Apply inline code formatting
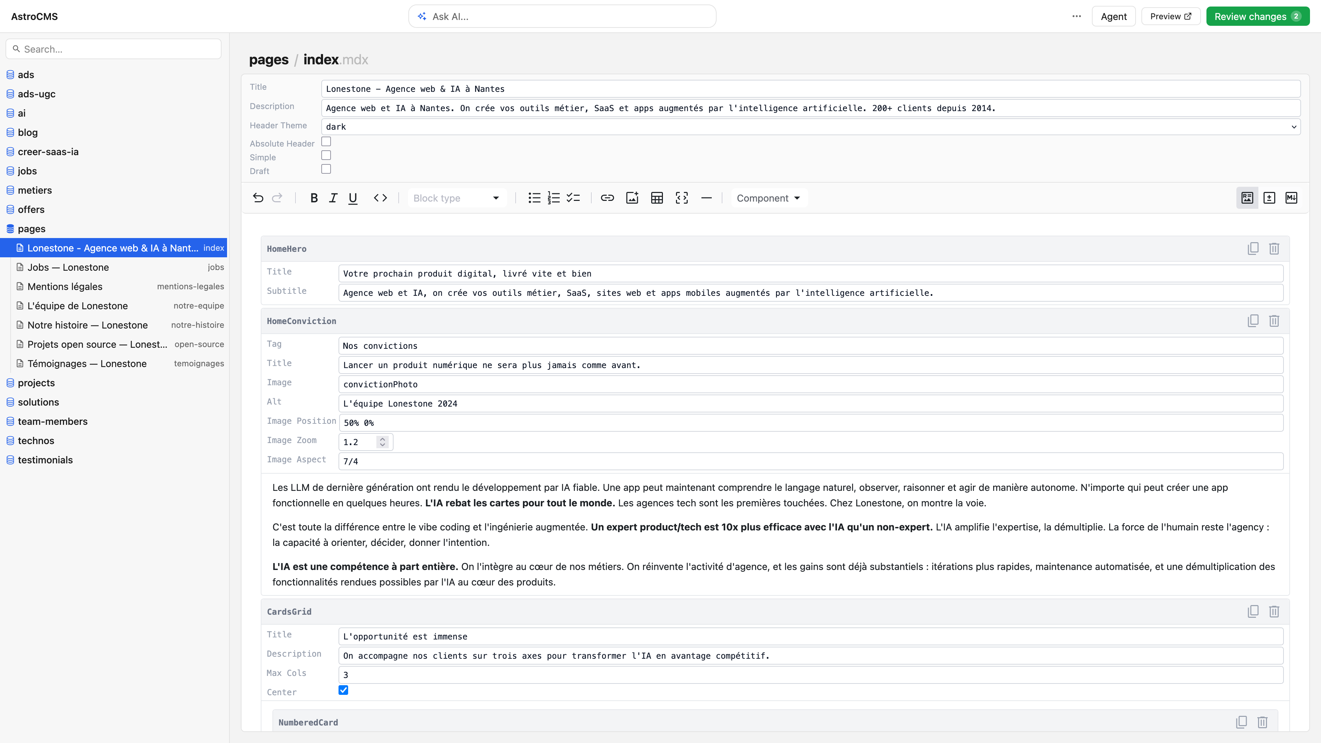This screenshot has width=1321, height=743. (x=380, y=198)
